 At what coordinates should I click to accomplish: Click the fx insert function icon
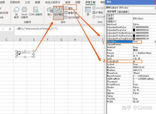tap(10, 29)
